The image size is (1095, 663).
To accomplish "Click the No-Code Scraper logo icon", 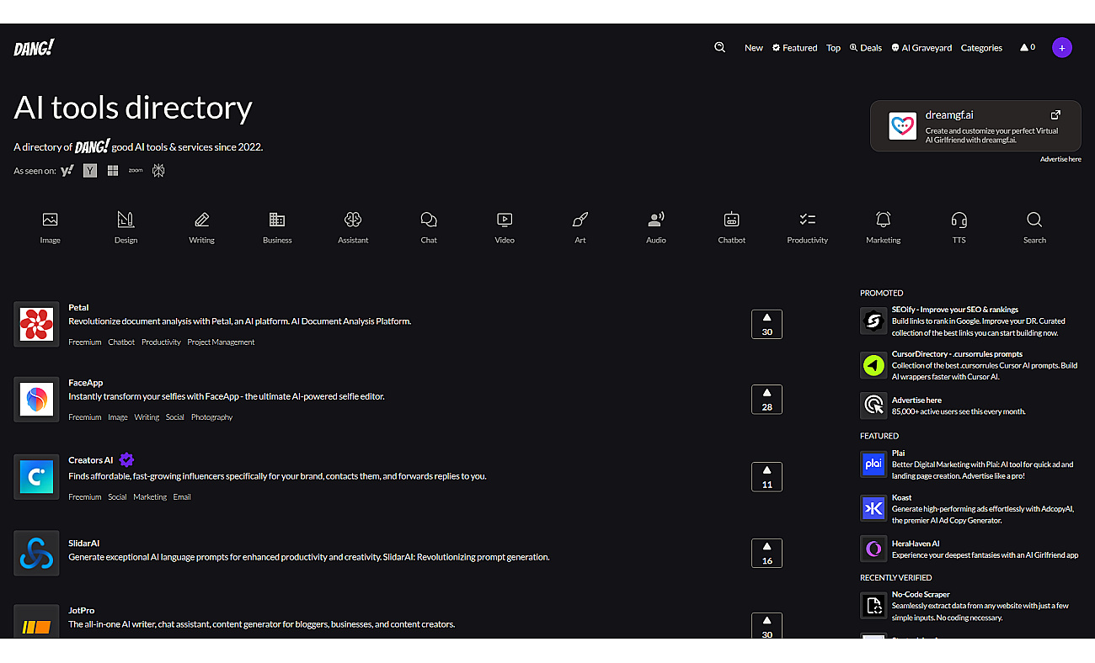I will pos(873,605).
